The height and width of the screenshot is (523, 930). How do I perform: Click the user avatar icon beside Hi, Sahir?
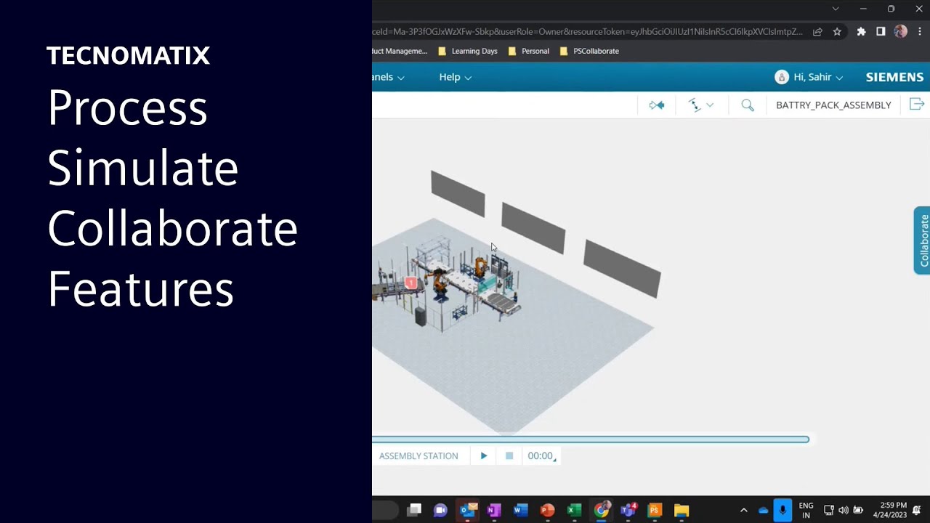(782, 77)
